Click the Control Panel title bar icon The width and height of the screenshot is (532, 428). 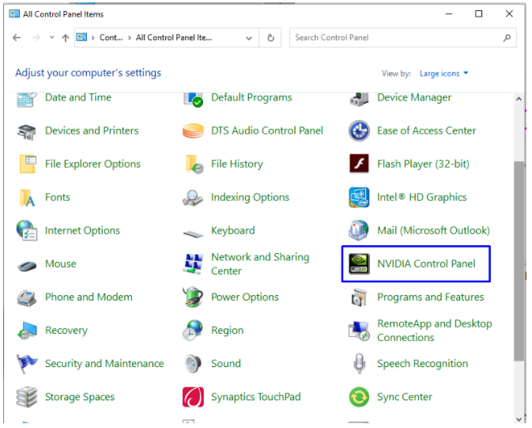click(x=14, y=14)
